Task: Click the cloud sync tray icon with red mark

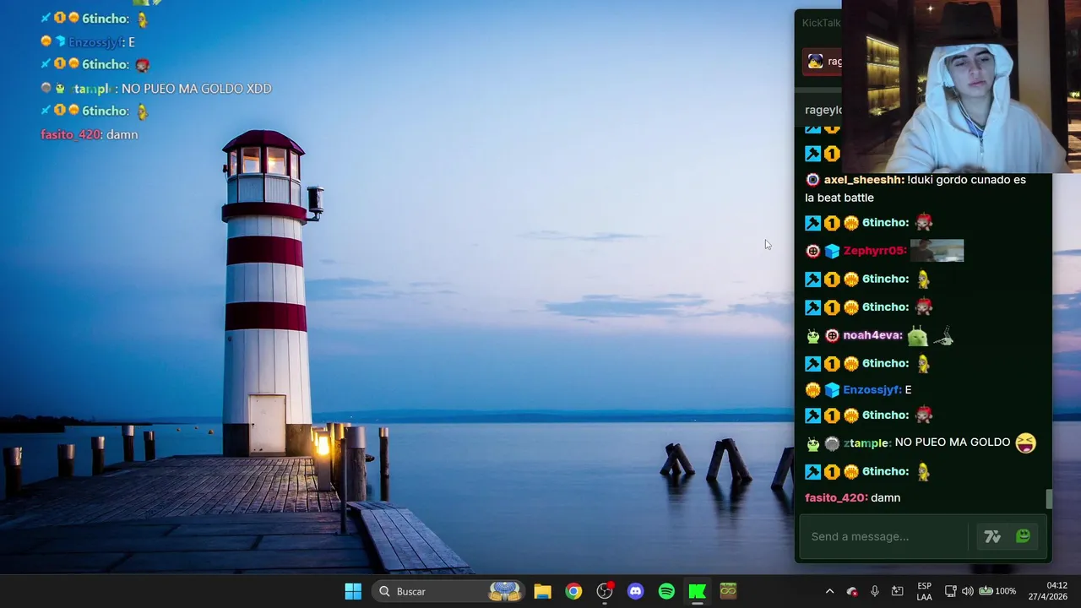Action: pyautogui.click(x=852, y=591)
